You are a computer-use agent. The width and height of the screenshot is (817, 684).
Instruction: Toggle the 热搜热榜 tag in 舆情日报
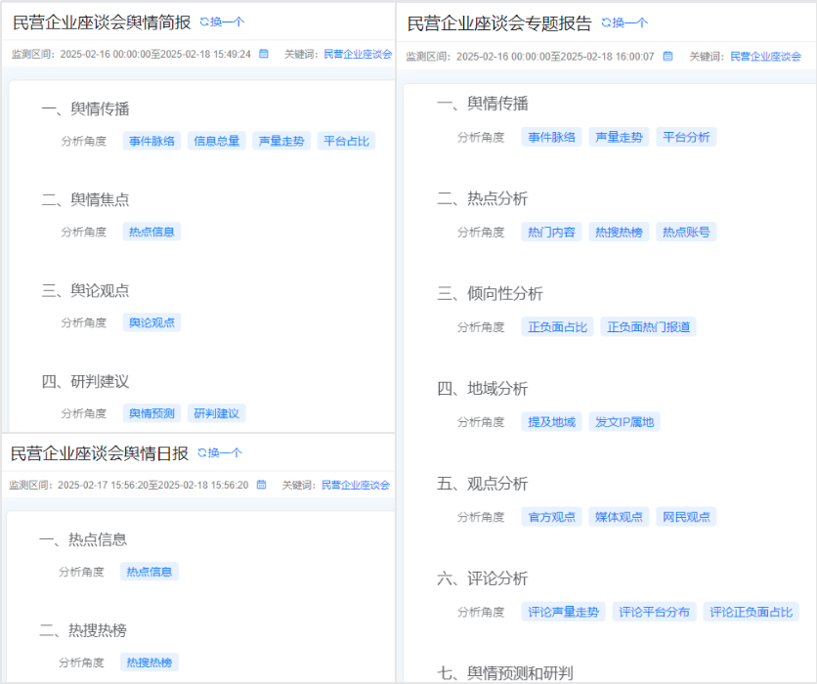(x=151, y=662)
